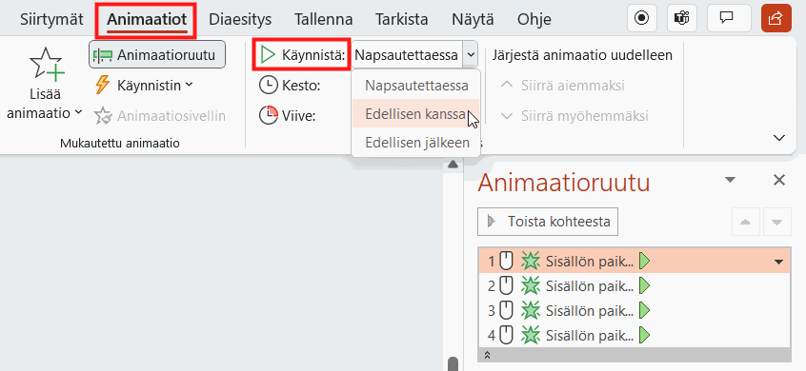Choose Edellisen jälkeen option
The width and height of the screenshot is (806, 371).
[x=417, y=143]
